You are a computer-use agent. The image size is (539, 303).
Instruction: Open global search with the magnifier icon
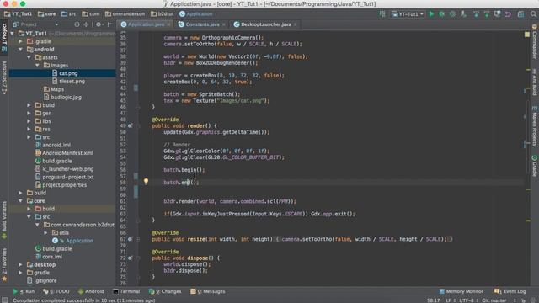(x=533, y=14)
